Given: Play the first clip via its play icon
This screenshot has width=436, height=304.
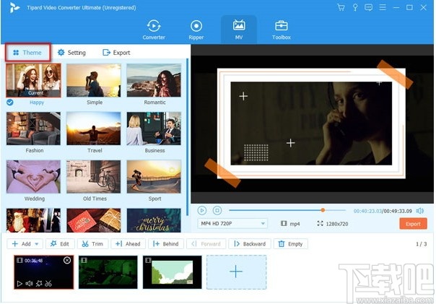Looking at the screenshot, I should click(19, 283).
